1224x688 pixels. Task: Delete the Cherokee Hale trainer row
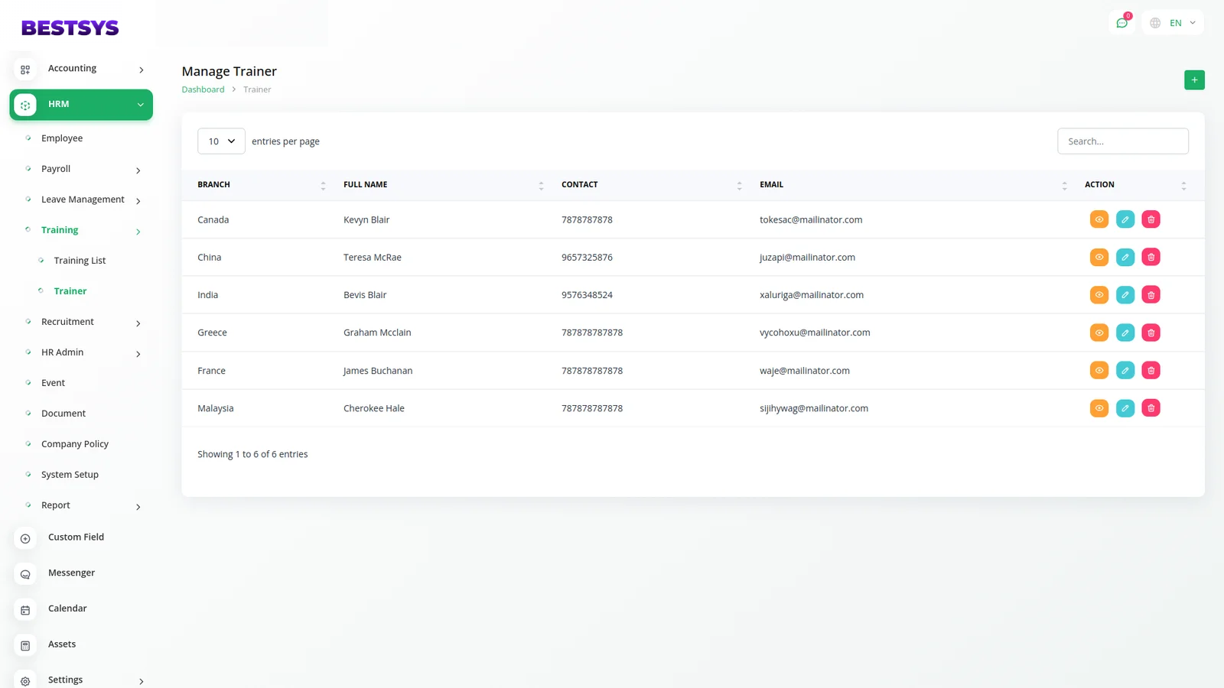click(x=1151, y=408)
